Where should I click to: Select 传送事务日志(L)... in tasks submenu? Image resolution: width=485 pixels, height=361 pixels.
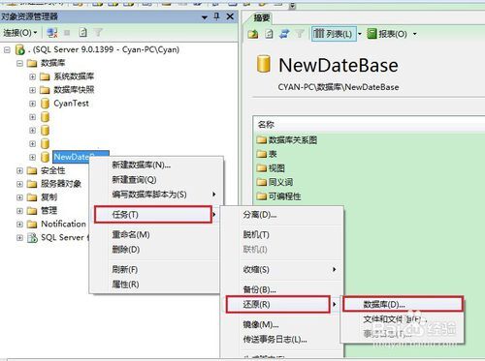(x=275, y=339)
